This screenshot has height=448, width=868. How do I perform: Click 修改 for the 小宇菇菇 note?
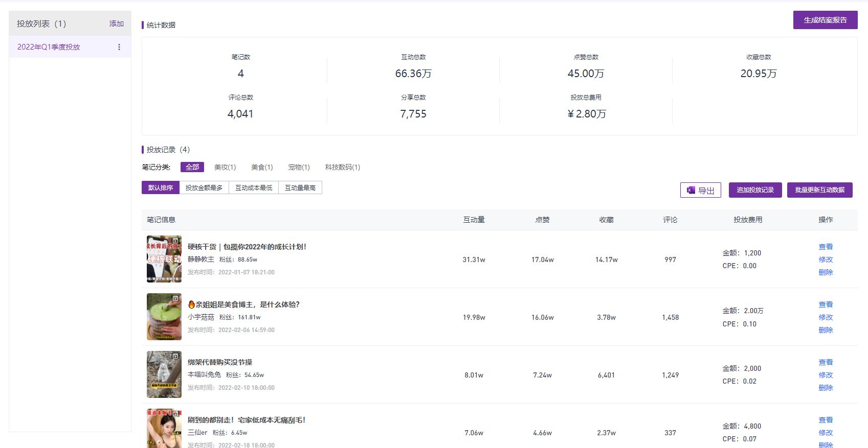pyautogui.click(x=826, y=317)
